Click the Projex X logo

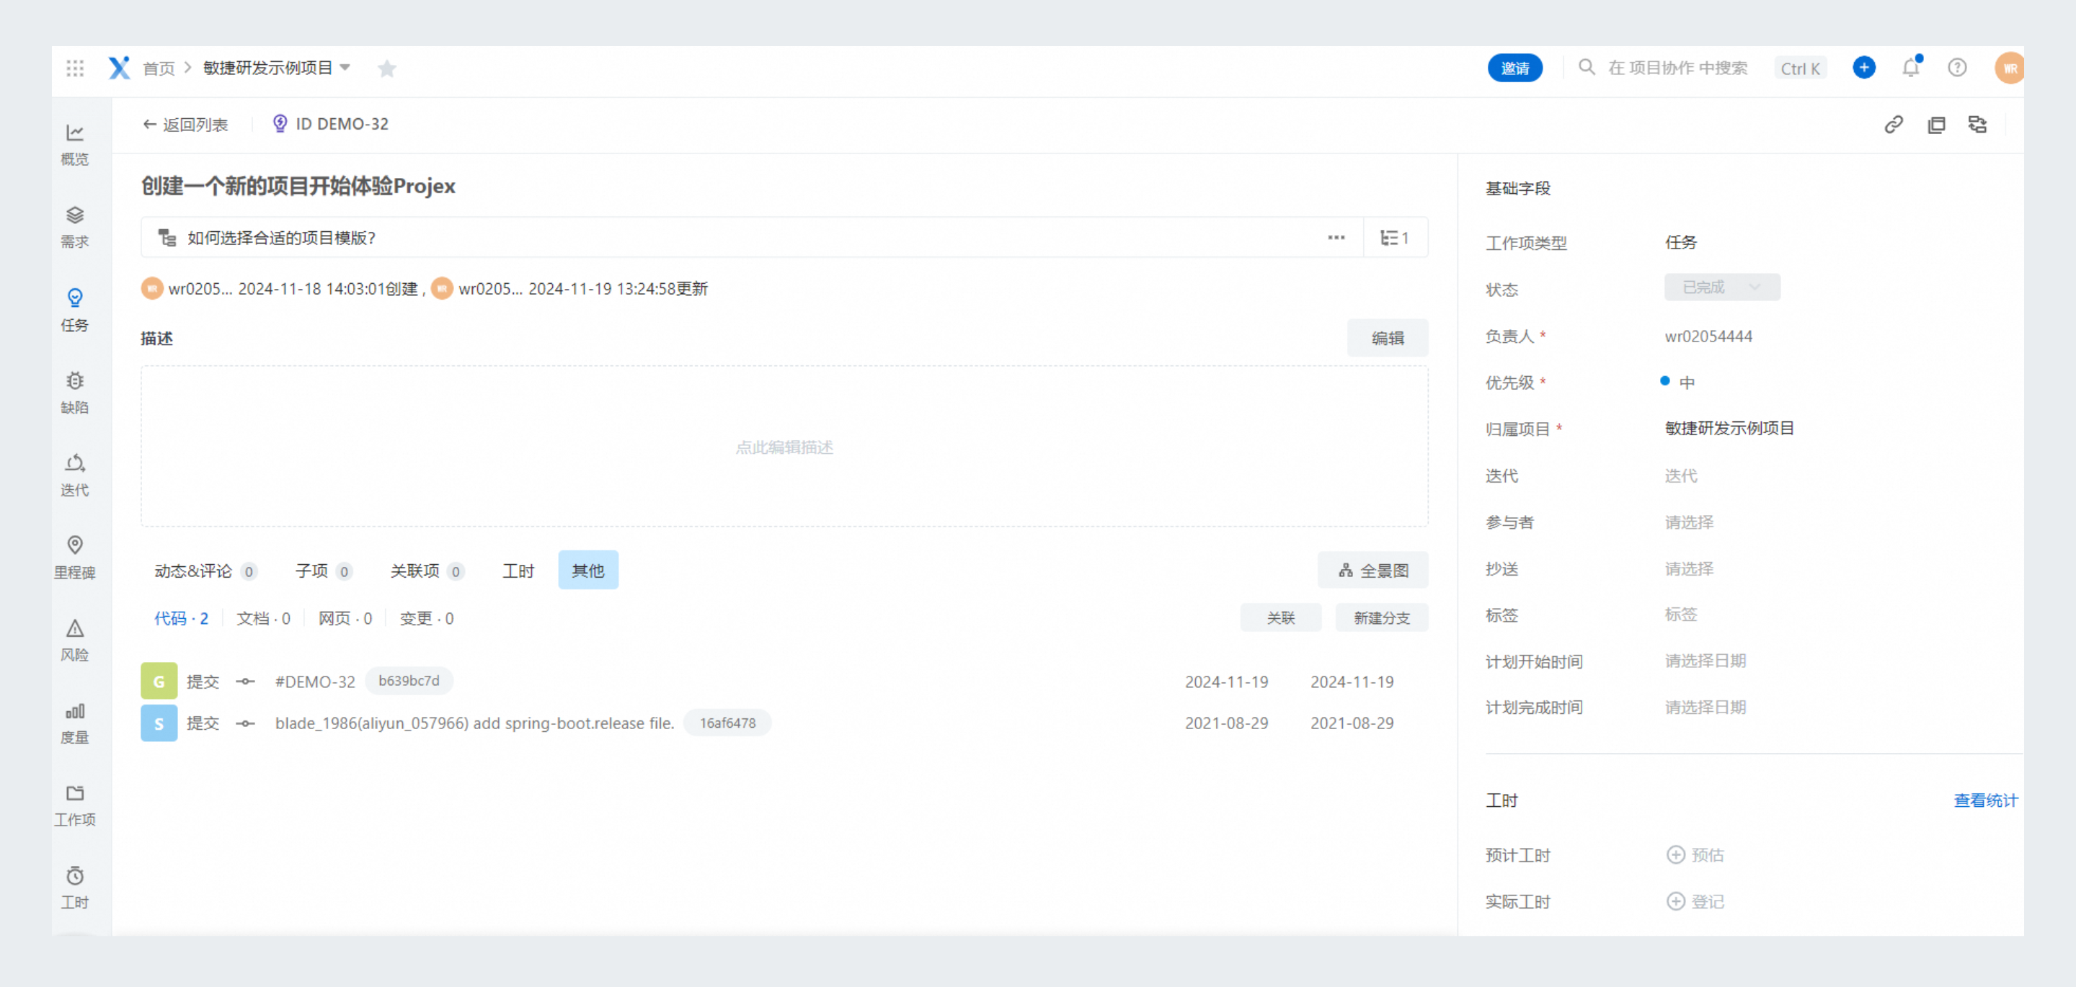coord(119,68)
